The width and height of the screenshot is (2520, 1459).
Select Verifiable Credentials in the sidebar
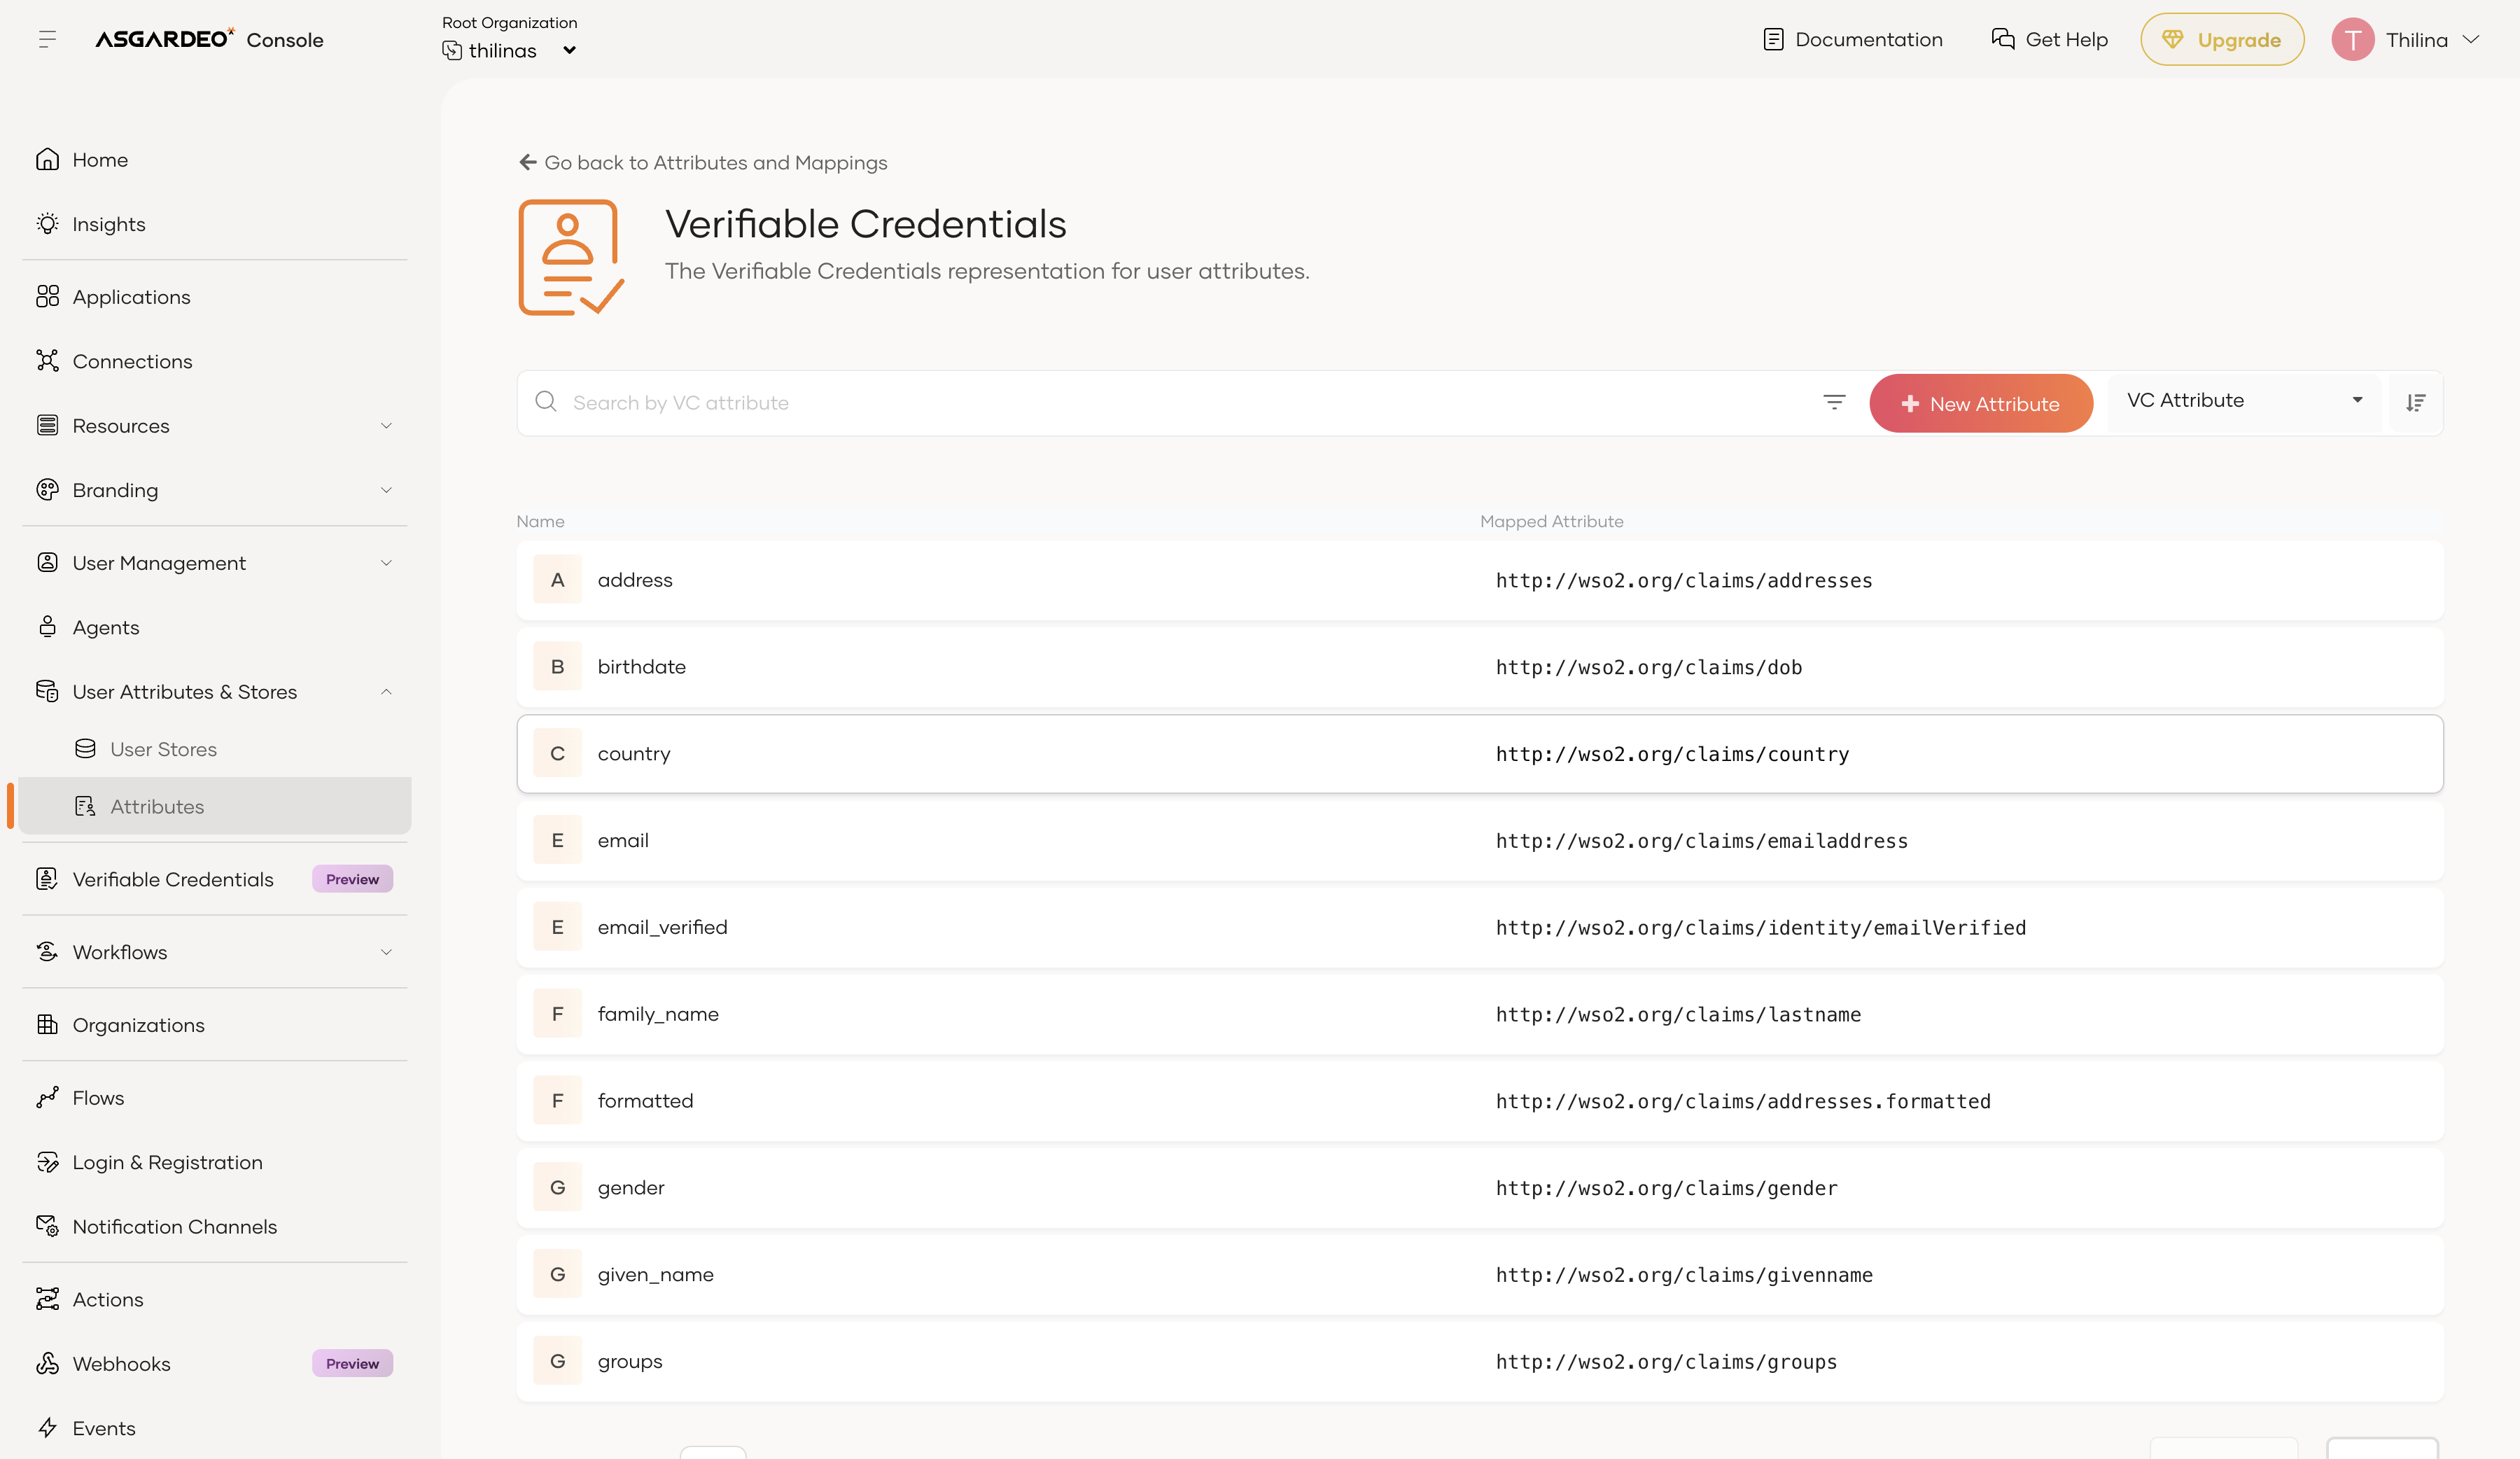point(173,879)
